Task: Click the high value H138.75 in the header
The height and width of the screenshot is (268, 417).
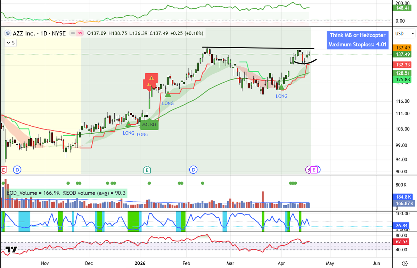Action: (x=117, y=33)
